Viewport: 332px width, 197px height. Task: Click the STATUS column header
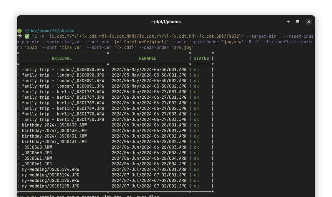(x=201, y=58)
